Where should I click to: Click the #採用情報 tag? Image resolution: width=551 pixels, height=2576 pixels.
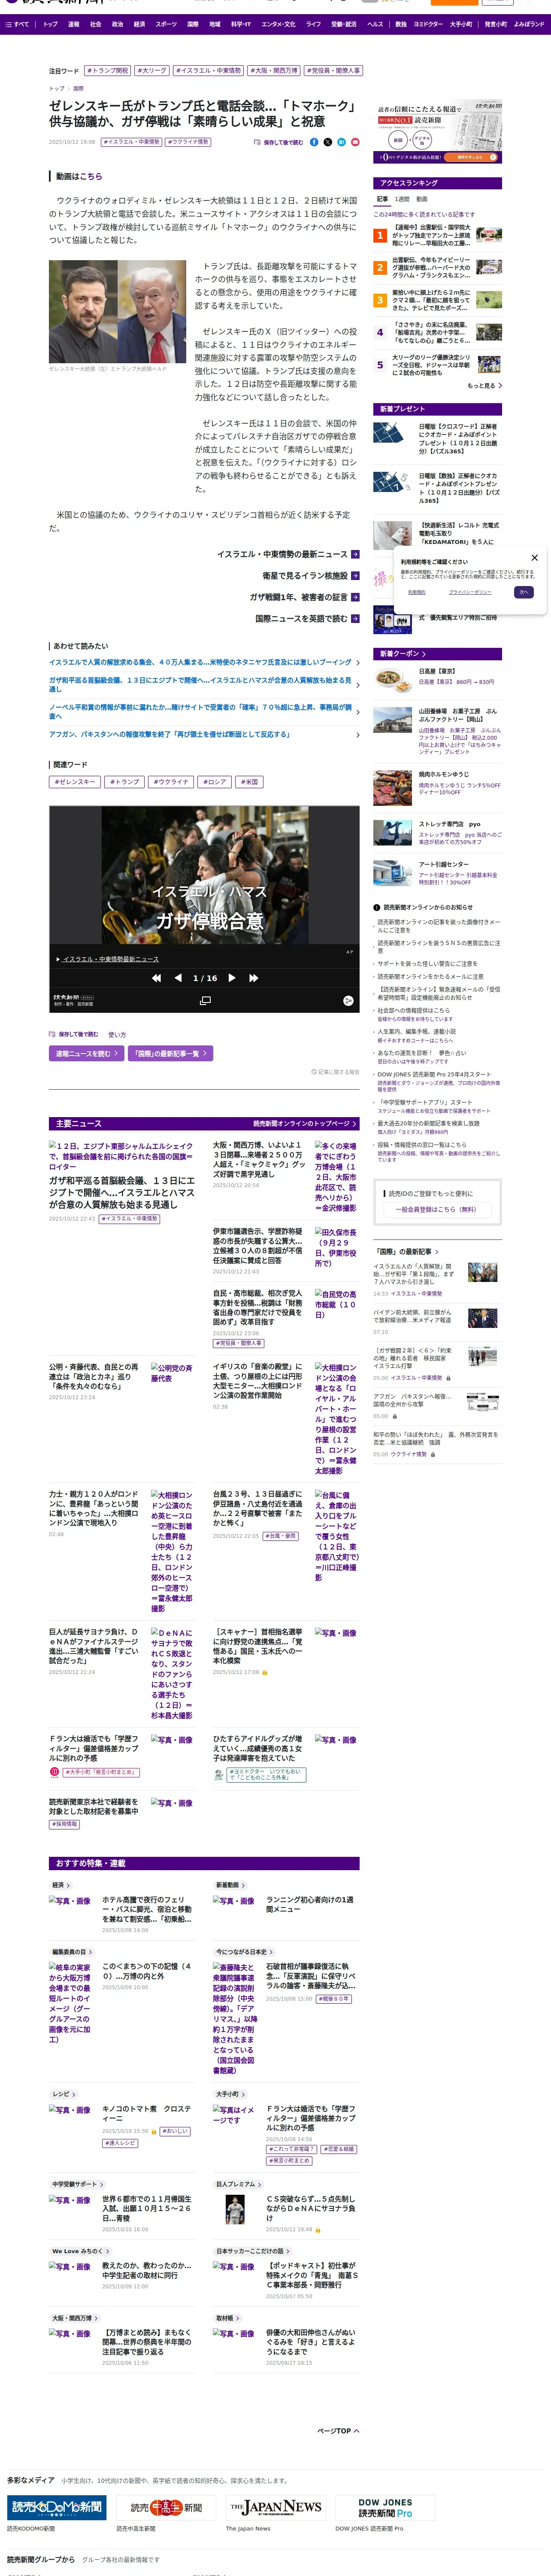point(65,1824)
